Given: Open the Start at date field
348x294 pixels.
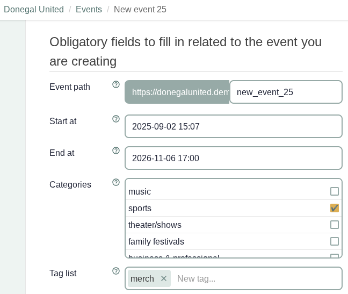Looking at the screenshot, I should click(x=233, y=126).
